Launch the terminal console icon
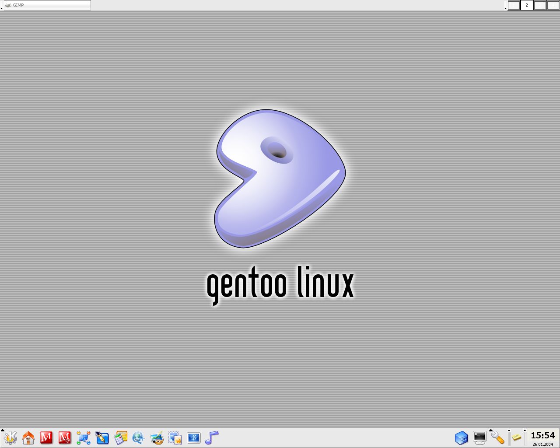Image resolution: width=560 pixels, height=448 pixels. pos(480,437)
